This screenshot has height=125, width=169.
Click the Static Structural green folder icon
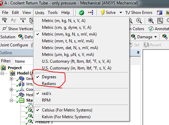click(x=21, y=100)
